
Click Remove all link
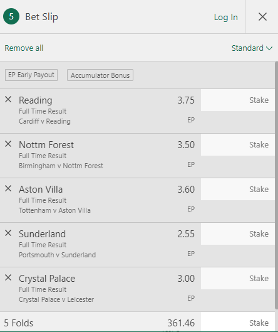(24, 48)
